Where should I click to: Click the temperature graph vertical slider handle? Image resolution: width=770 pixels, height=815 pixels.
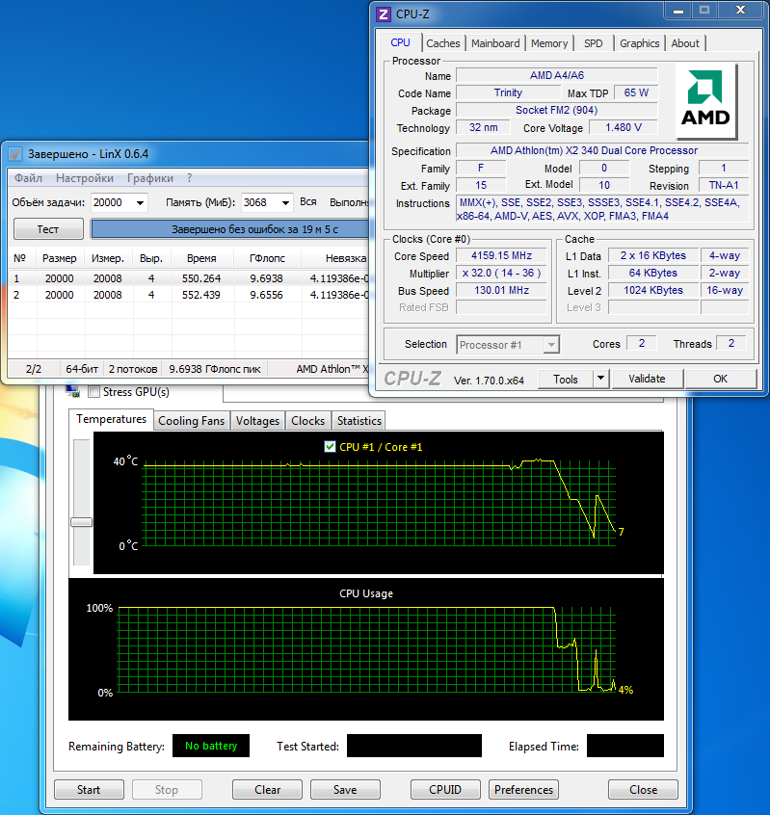[82, 522]
